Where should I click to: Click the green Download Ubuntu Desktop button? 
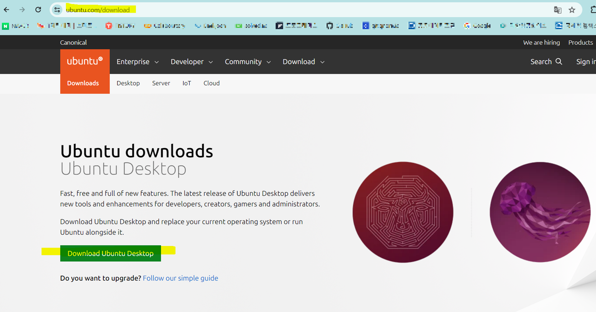[111, 253]
